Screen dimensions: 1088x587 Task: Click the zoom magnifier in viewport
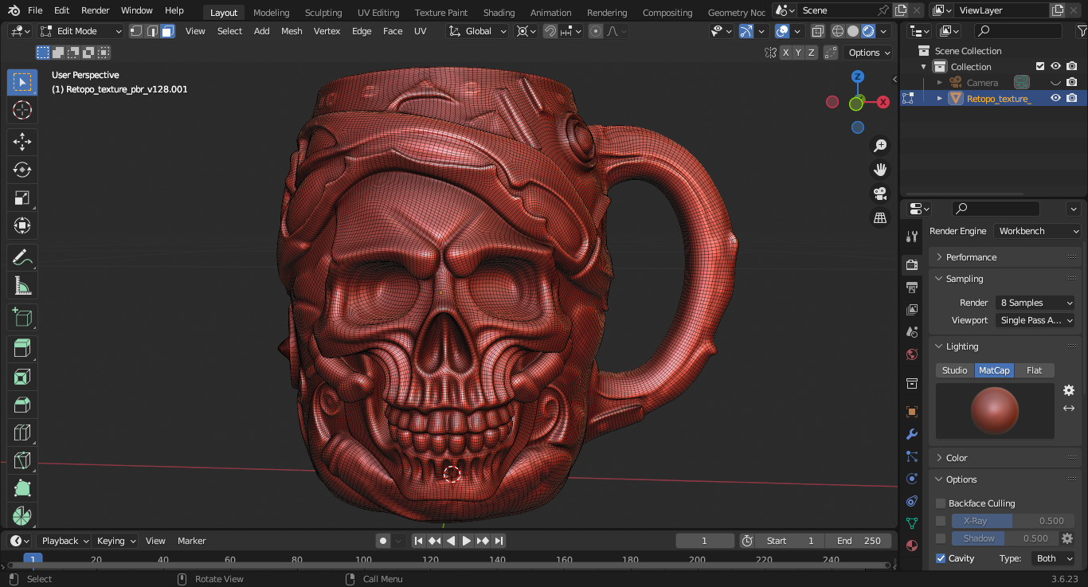coord(880,146)
